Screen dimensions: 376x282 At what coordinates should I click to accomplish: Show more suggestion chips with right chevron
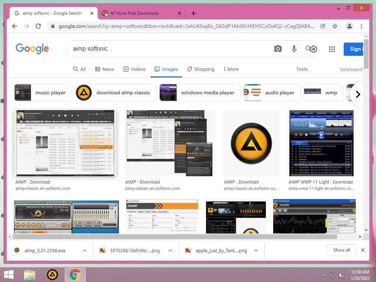point(358,94)
